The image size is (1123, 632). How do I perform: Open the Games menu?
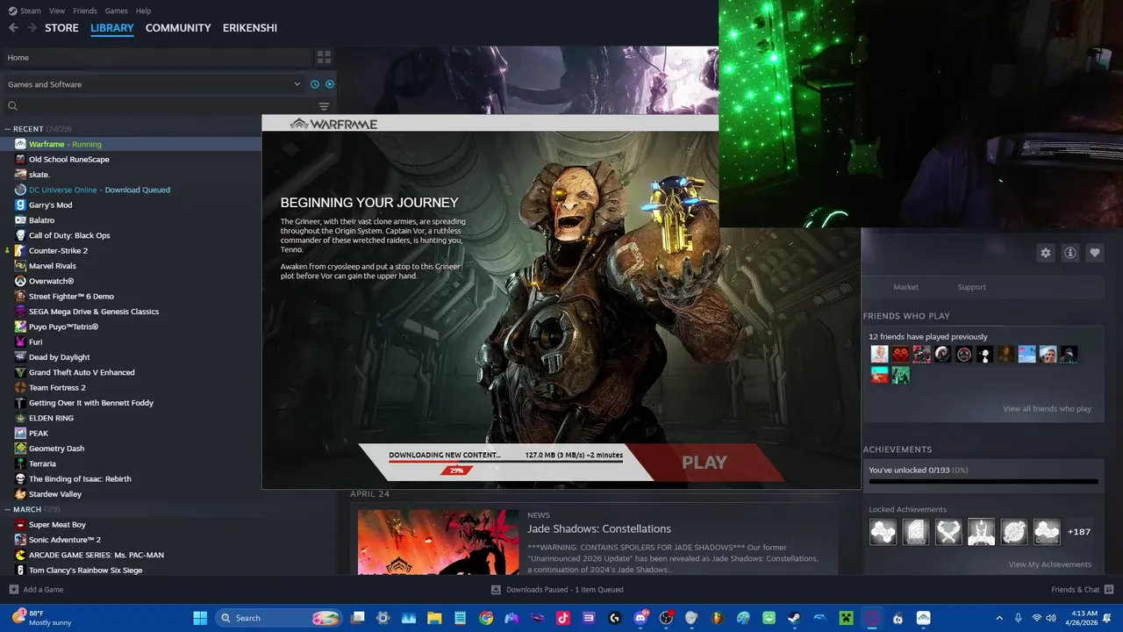tap(116, 11)
